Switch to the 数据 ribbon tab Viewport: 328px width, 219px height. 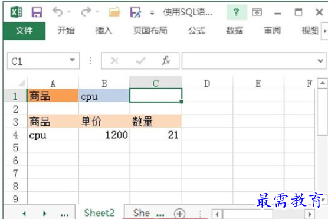click(x=234, y=31)
